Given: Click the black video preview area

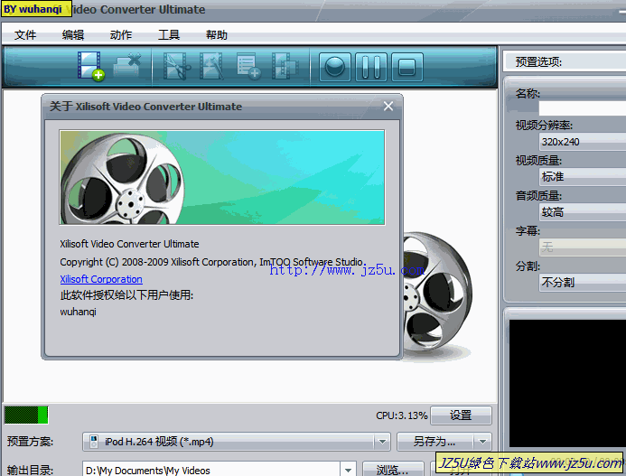Looking at the screenshot, I should (567, 383).
